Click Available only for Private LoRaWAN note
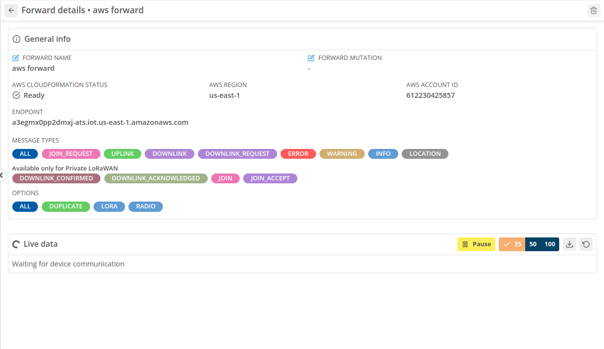The height and width of the screenshot is (349, 604). [x=65, y=168]
